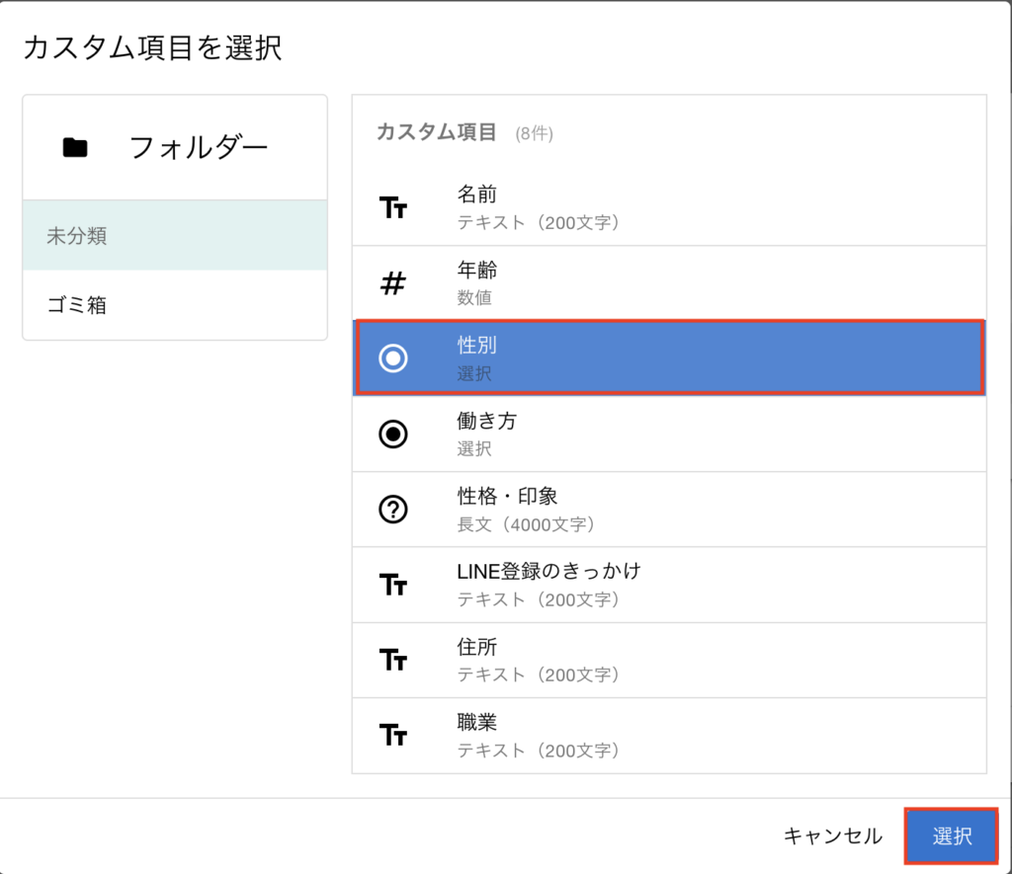The height and width of the screenshot is (874, 1012).
Task: Select the 年齢 numeric field
Action: coord(669,283)
